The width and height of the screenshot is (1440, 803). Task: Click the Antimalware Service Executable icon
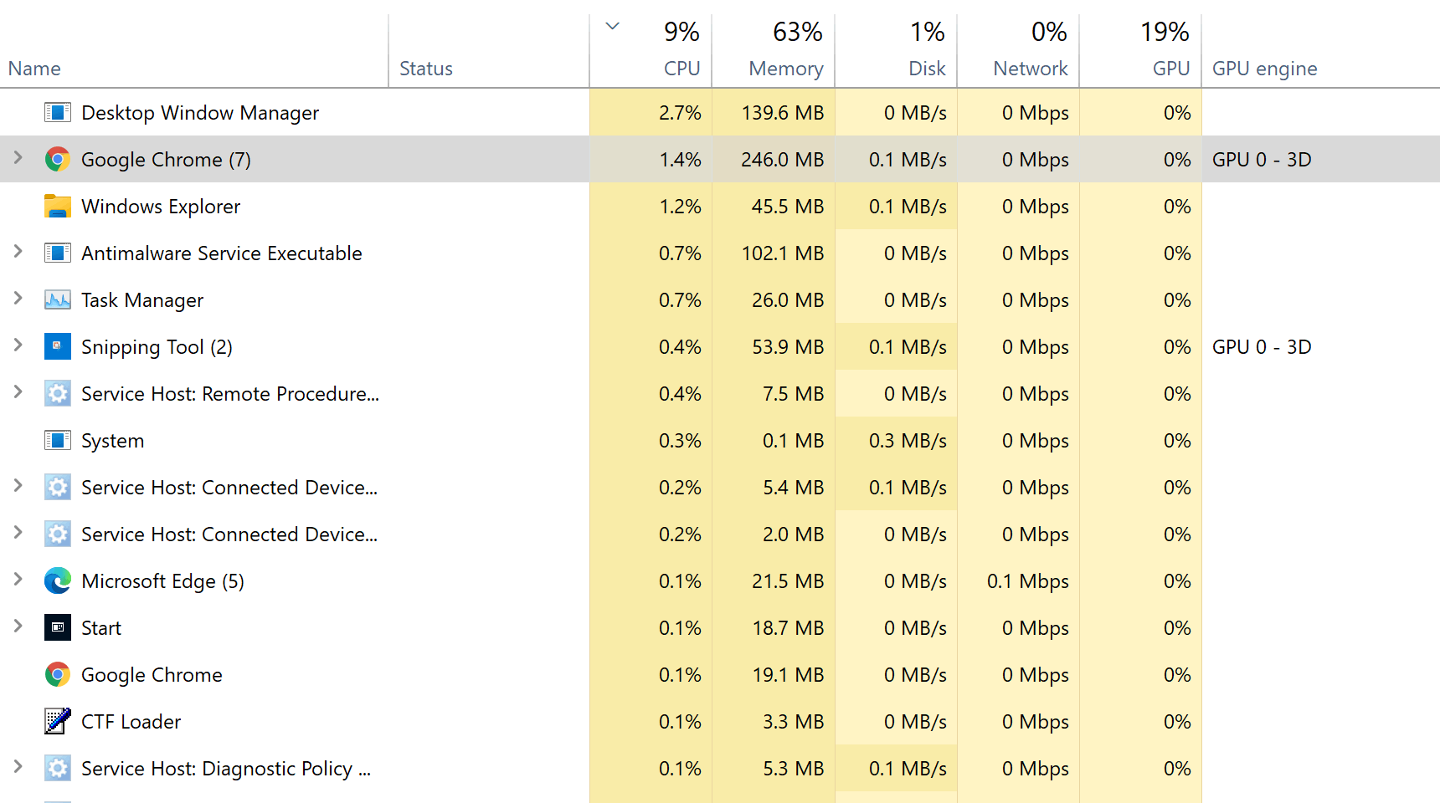57,253
